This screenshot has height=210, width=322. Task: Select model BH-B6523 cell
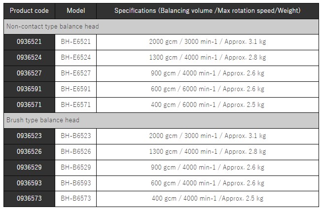[x=75, y=136]
